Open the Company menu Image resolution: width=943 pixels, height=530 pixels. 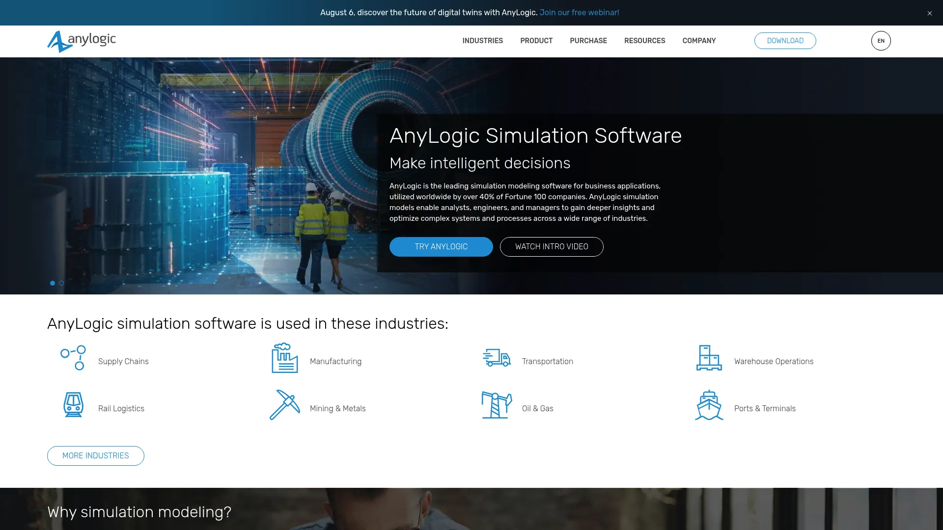699,41
